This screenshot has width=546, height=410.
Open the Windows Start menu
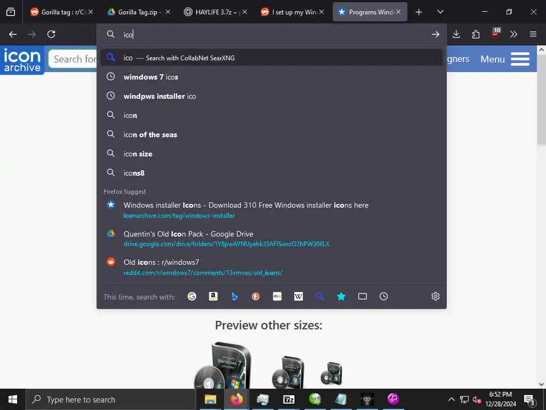(13, 399)
